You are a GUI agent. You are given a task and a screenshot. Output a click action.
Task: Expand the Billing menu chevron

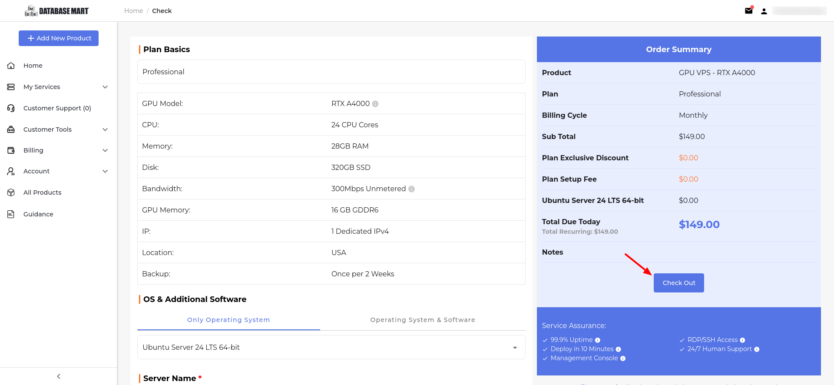click(x=105, y=150)
